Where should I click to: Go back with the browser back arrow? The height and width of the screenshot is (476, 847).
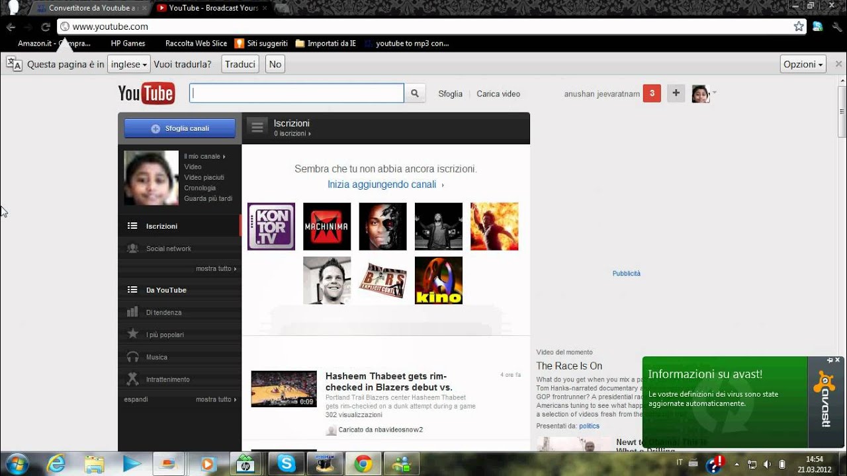coord(11,27)
